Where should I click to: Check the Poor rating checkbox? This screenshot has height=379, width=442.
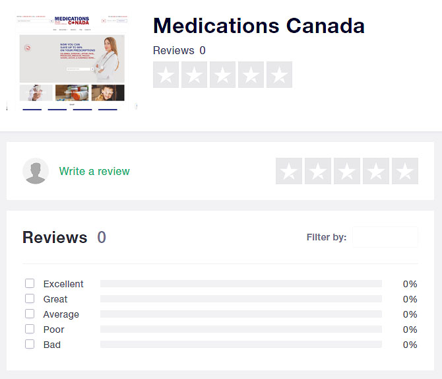coord(30,329)
